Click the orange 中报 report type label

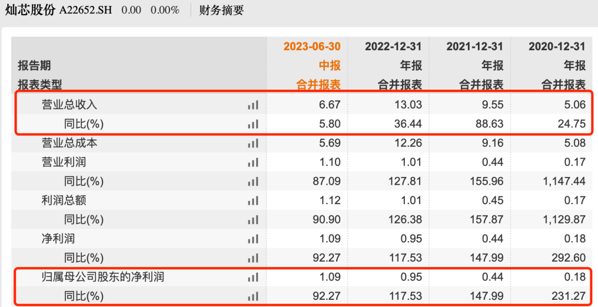pyautogui.click(x=329, y=65)
